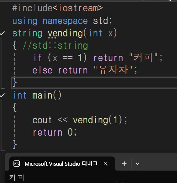Open new console tab with plus button
This screenshot has height=183, width=177.
(124, 164)
